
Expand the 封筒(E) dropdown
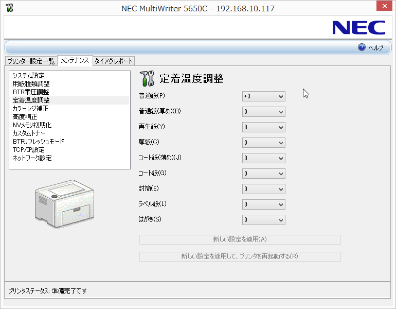264,189
